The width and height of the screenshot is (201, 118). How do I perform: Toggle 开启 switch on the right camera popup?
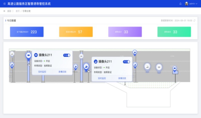[x=126, y=62]
